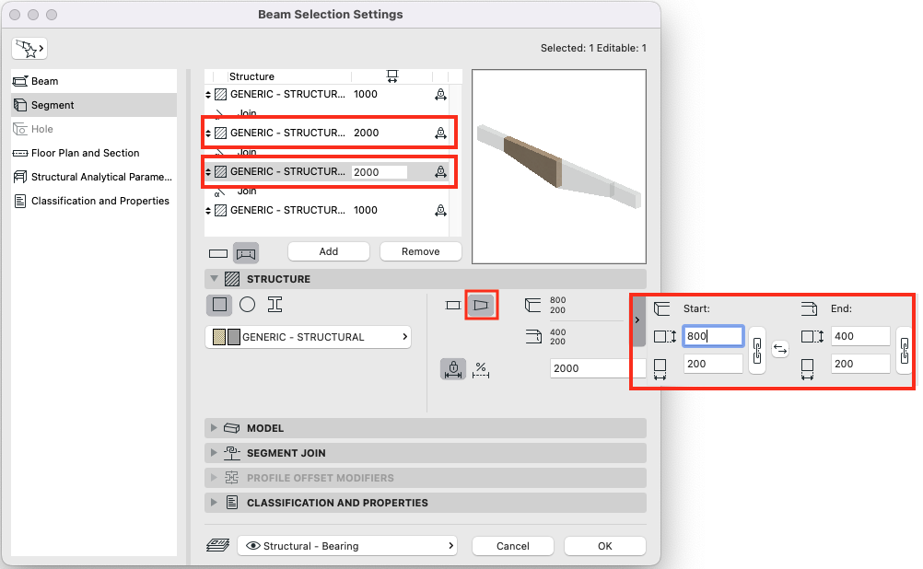Select tapered segment icon
The height and width of the screenshot is (569, 923).
coord(481,305)
